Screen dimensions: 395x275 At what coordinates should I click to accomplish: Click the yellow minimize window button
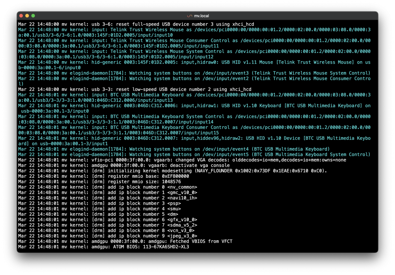tap(27, 16)
